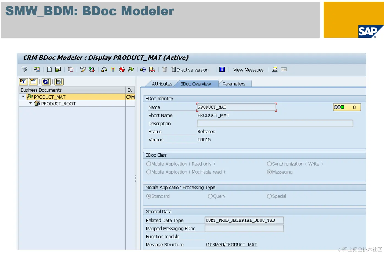Screen dimensions: 384x254
Task: Click the check consistency icon
Action: pos(92,69)
